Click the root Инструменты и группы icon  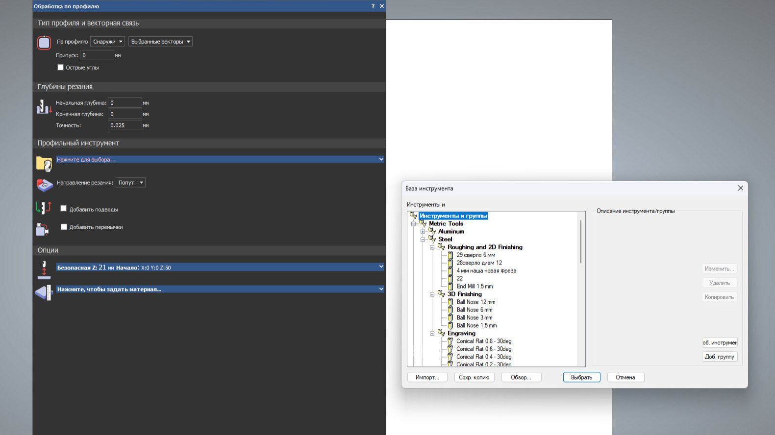tap(414, 216)
